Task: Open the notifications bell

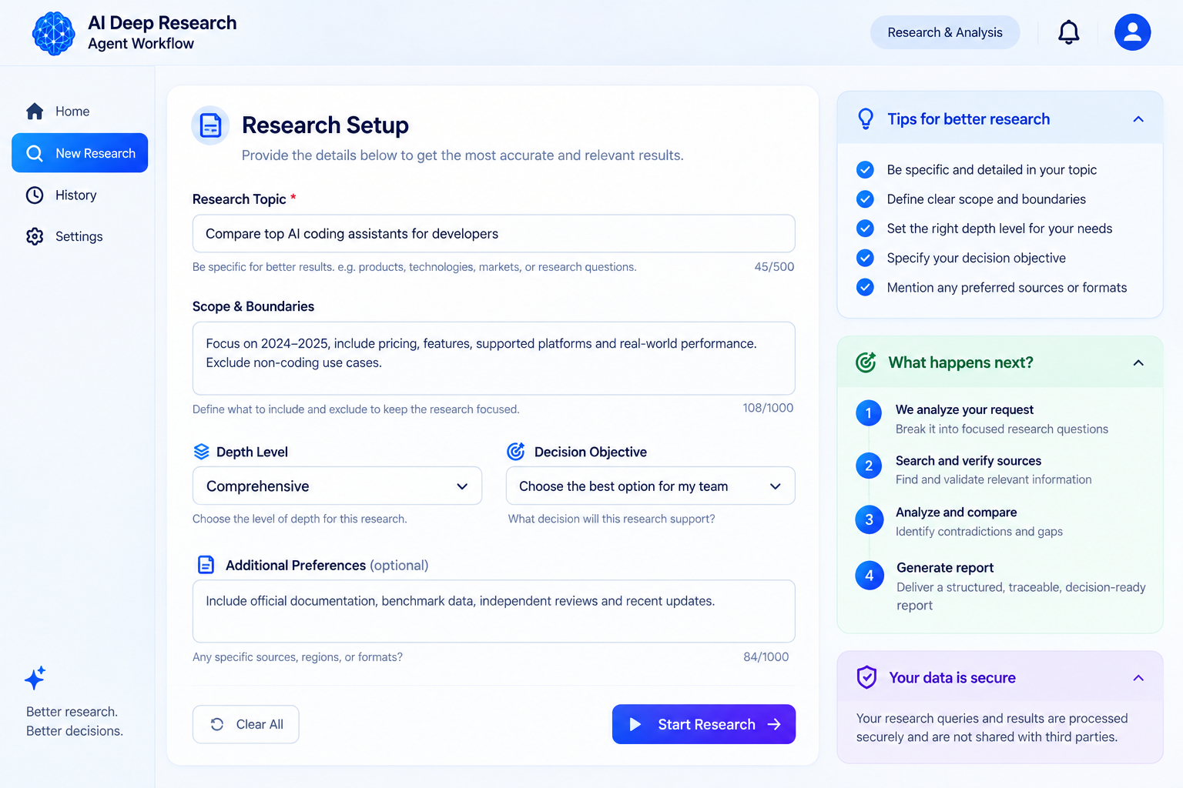Action: coord(1068,32)
